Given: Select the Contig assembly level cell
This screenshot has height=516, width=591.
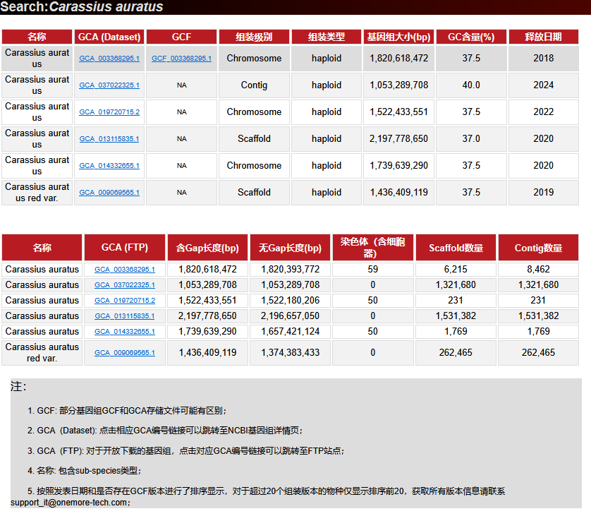Looking at the screenshot, I should click(x=254, y=85).
